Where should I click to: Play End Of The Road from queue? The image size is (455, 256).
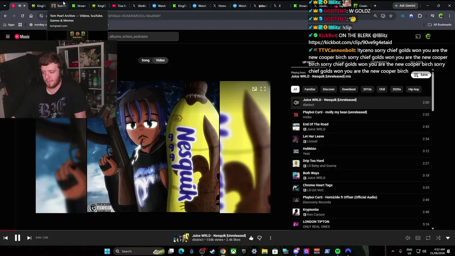pos(361,127)
